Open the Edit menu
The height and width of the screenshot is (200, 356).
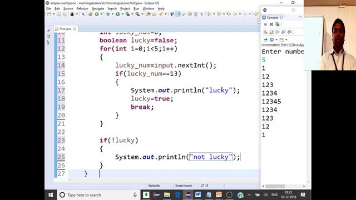pyautogui.click(x=57, y=9)
